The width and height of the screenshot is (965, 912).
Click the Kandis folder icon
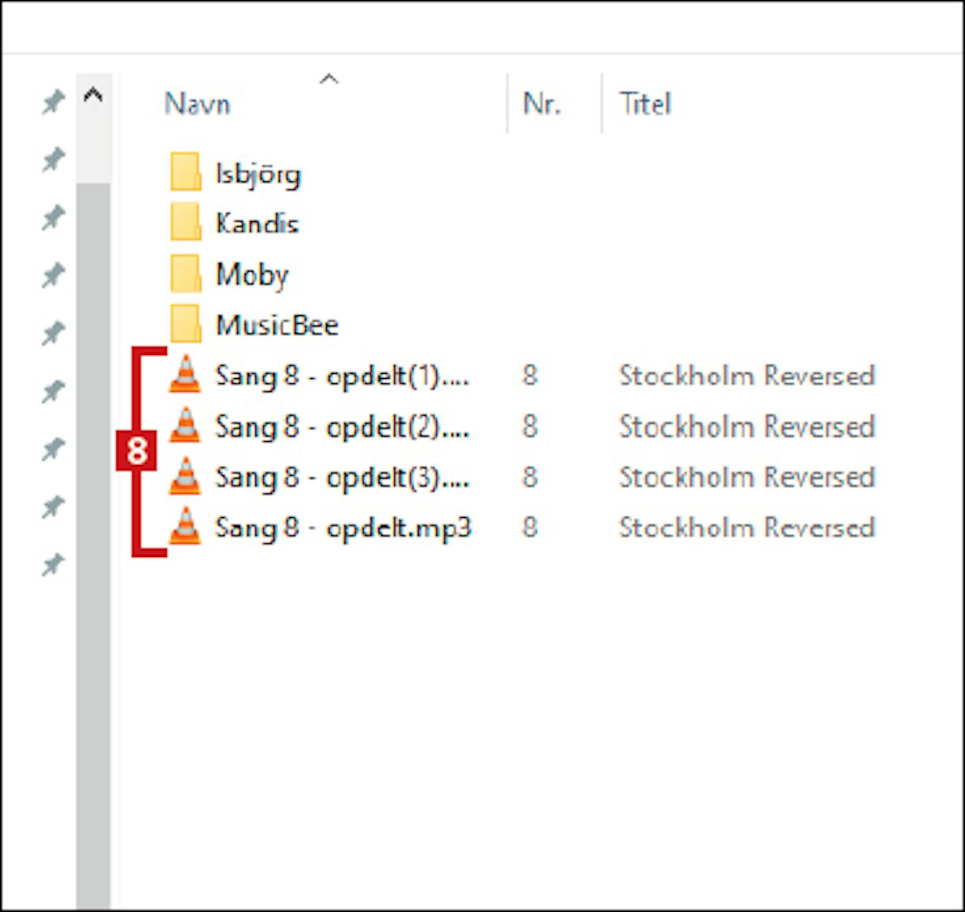(185, 223)
